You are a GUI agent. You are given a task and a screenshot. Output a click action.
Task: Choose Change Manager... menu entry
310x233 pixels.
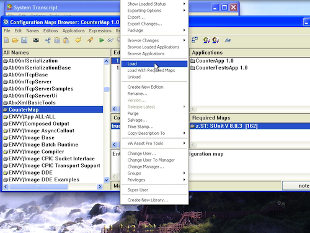(154, 167)
